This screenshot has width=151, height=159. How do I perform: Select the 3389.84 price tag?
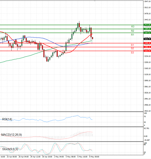point(147,29)
